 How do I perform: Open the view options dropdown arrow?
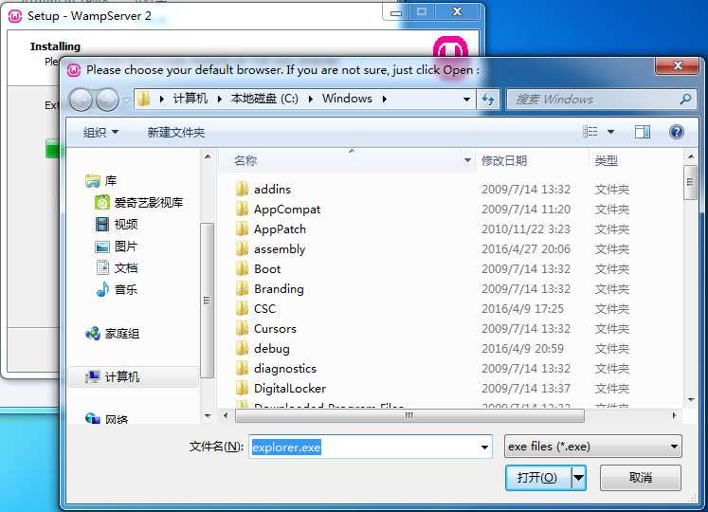point(610,132)
